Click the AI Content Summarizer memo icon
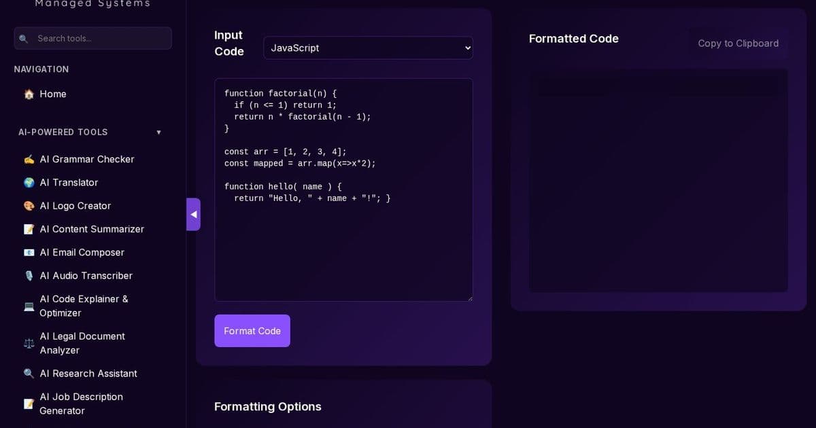 click(x=29, y=229)
